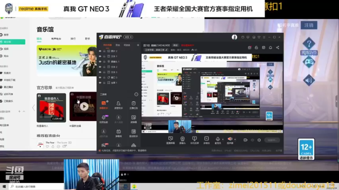Open 最近播放 in music sidebar
The image size is (339, 190).
8,87
